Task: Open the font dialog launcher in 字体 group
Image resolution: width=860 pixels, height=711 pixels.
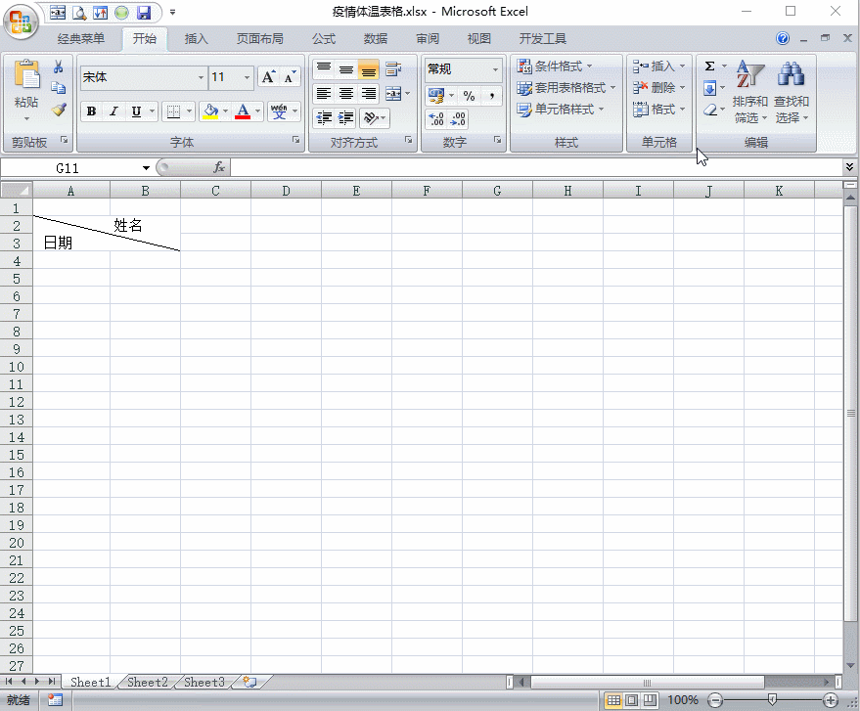Action: coord(296,140)
